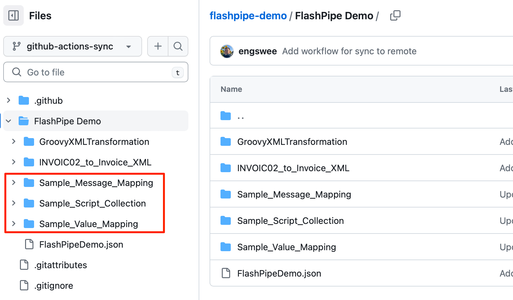Open FlashPipeDemo.json in the sidebar tree
513x300 pixels.
pos(81,244)
